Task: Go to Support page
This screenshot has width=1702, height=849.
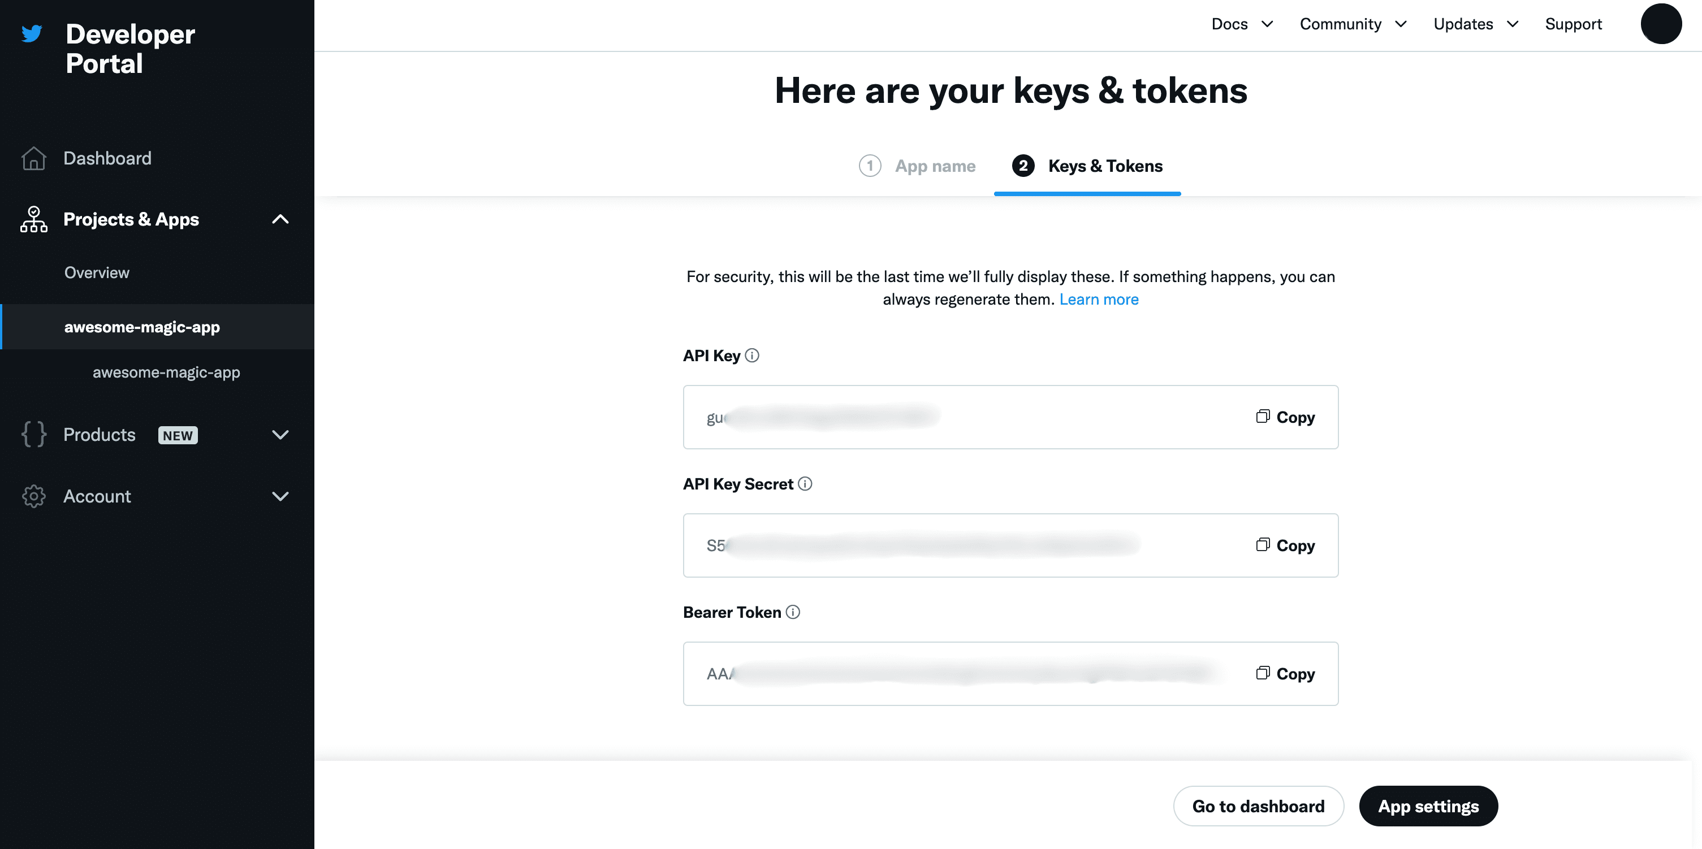Action: point(1573,24)
